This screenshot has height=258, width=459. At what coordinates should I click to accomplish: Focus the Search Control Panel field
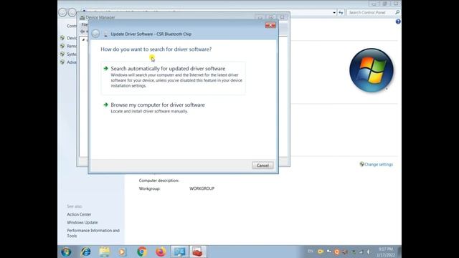coord(374,13)
